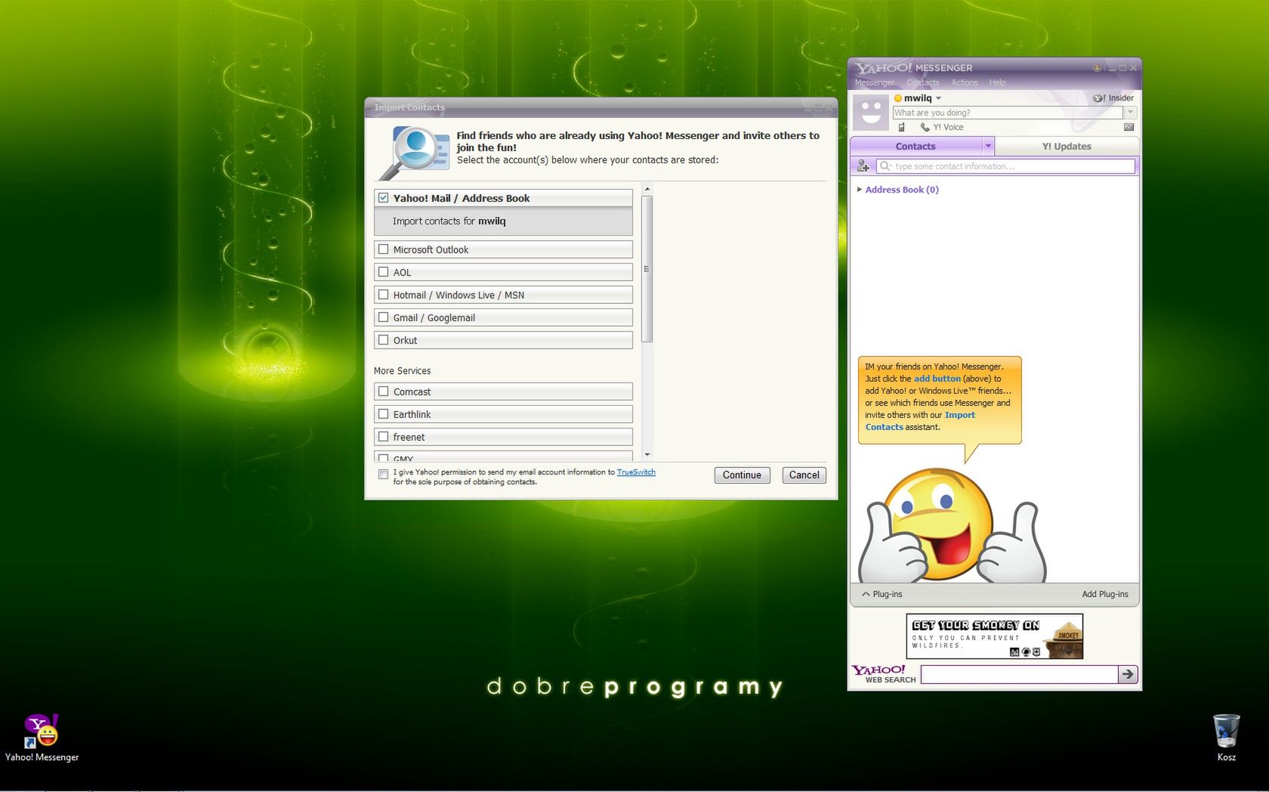Open the TrueSwitch link
1269x792 pixels.
tap(636, 472)
